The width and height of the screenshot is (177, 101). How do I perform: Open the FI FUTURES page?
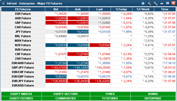click(x=110, y=98)
